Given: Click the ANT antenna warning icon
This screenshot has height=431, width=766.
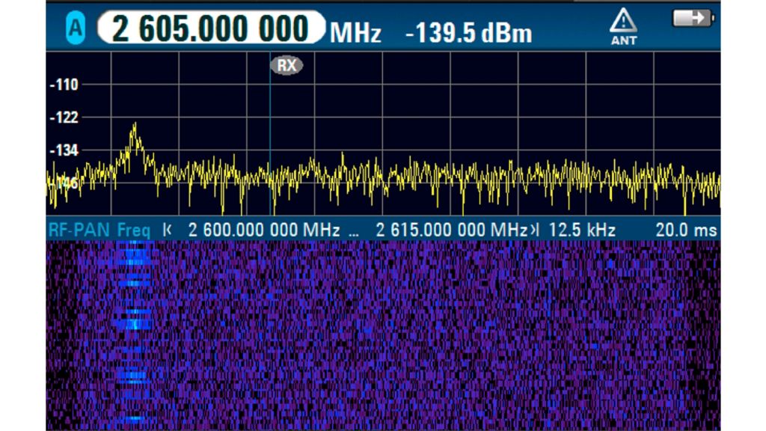Looking at the screenshot, I should pos(623,26).
